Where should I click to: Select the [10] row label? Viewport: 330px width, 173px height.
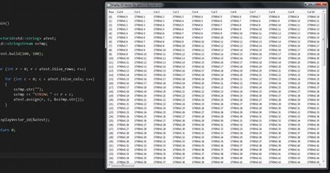pos(111,58)
